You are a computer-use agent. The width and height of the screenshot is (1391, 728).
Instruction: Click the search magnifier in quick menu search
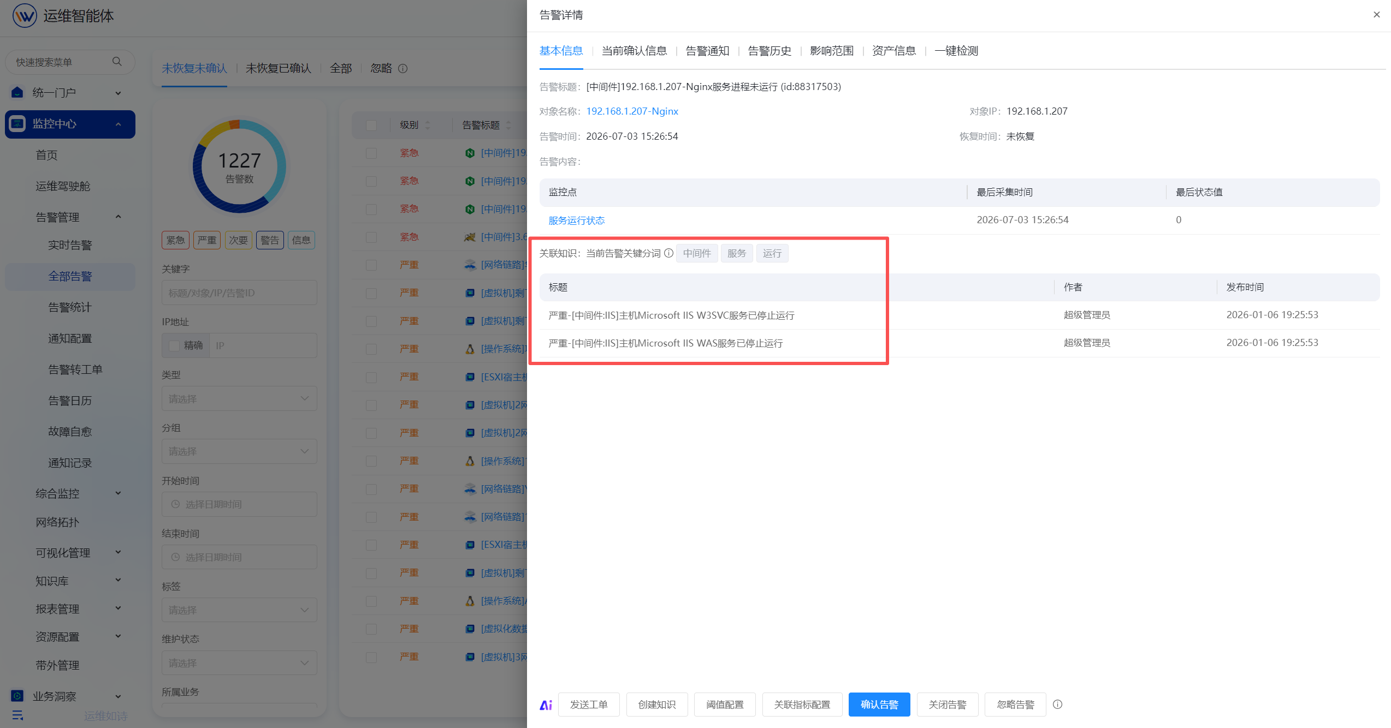[x=117, y=62]
